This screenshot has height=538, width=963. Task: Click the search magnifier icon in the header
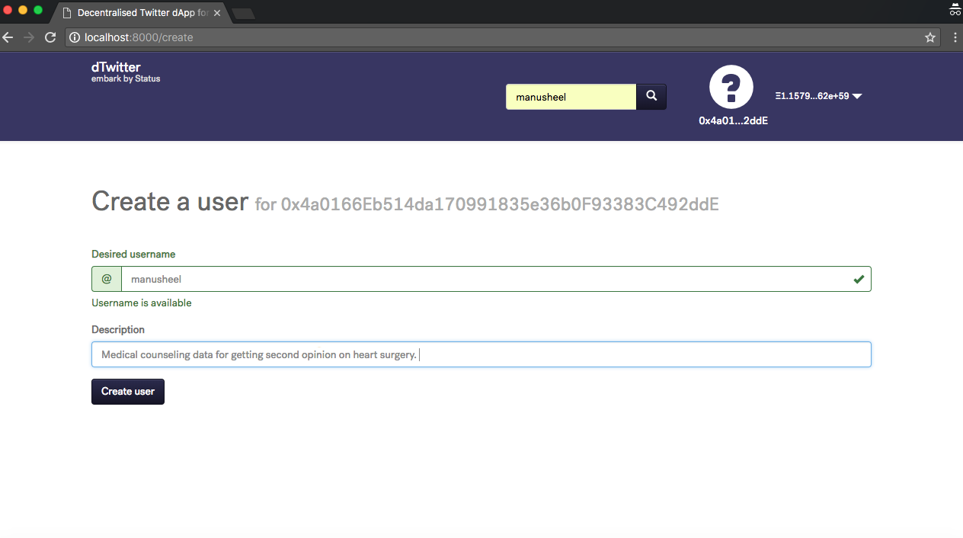click(651, 96)
